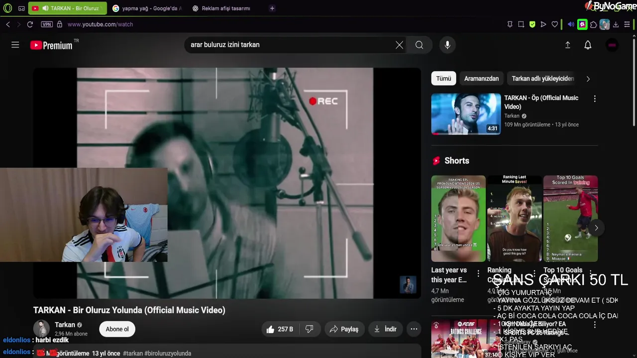Image resolution: width=637 pixels, height=358 pixels.
Task: Open the Tarkan channel name link
Action: (65, 325)
